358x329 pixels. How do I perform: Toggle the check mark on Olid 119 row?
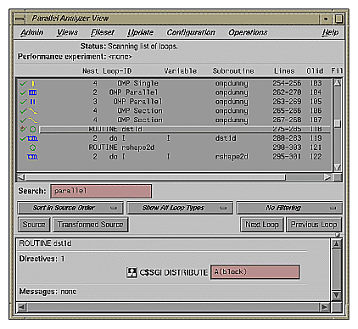click(x=24, y=138)
